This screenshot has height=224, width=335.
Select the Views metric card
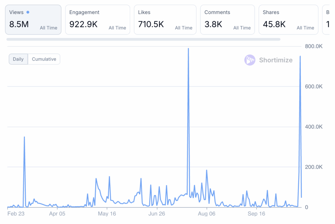[33, 20]
